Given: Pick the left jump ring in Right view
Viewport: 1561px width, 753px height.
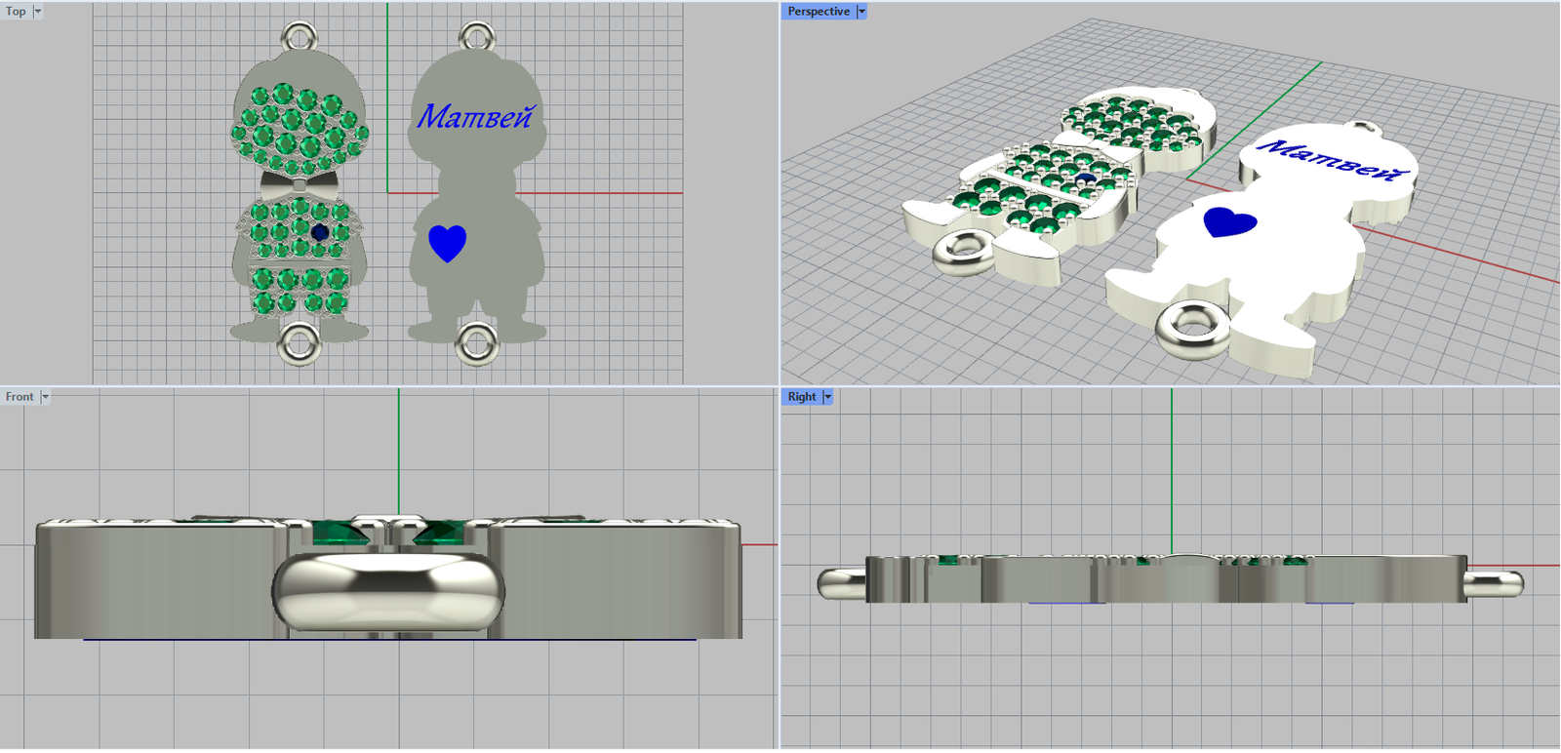Looking at the screenshot, I should tap(841, 583).
